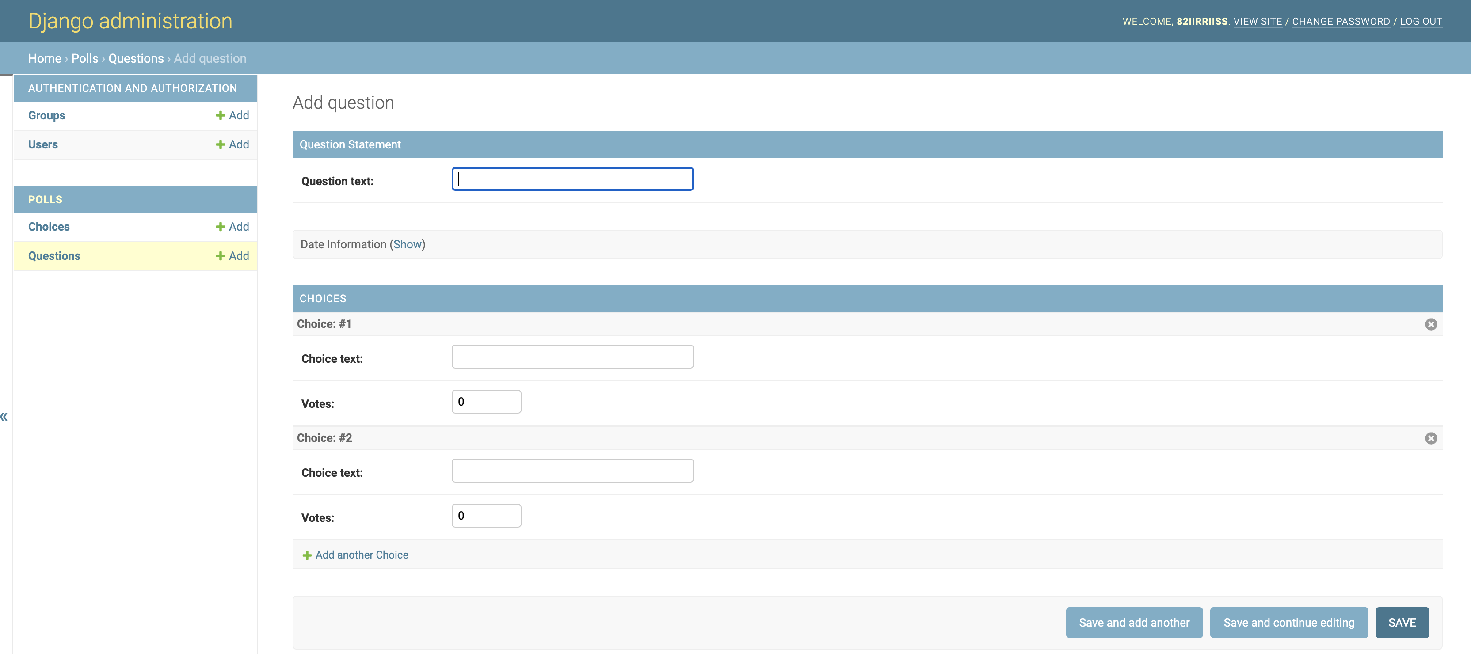Viewport: 1471px width, 654px height.
Task: Click the Change Password link
Action: 1341,21
